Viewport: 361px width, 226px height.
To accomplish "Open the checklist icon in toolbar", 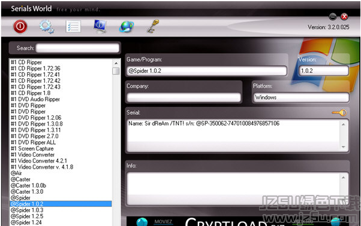I will pyautogui.click(x=73, y=26).
